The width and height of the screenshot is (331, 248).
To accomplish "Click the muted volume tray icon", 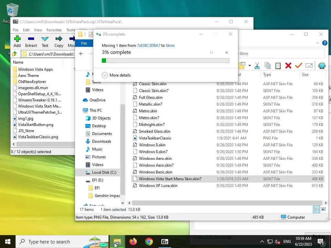I will pyautogui.click(x=277, y=242).
